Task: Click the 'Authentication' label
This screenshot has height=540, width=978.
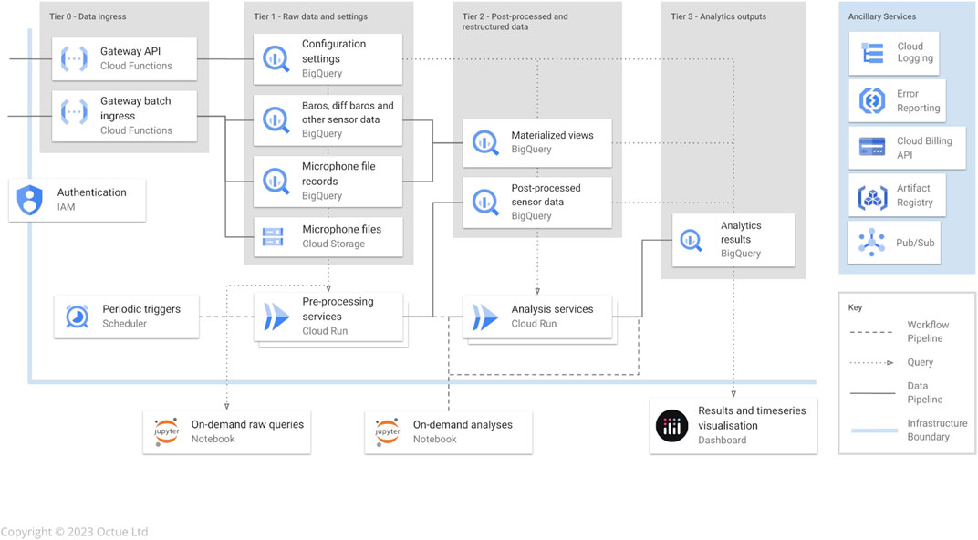Action: pos(91,192)
